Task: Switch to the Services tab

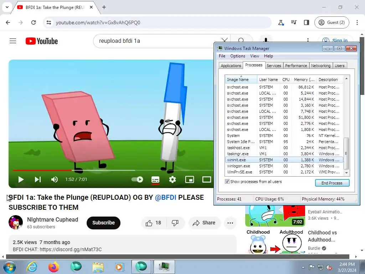Action: tap(274, 66)
